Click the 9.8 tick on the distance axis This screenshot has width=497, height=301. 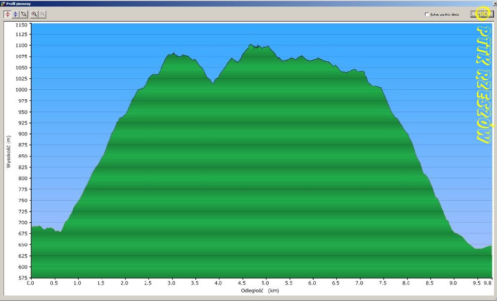click(488, 283)
